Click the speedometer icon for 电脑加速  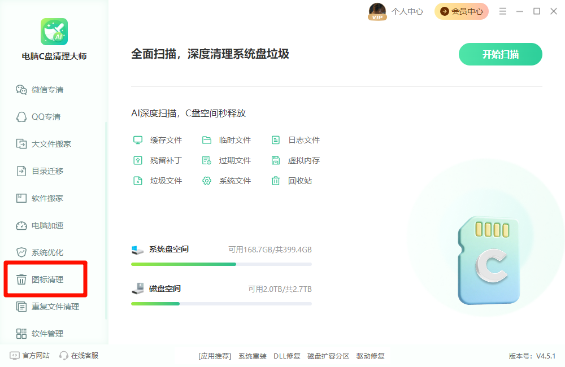pos(21,225)
